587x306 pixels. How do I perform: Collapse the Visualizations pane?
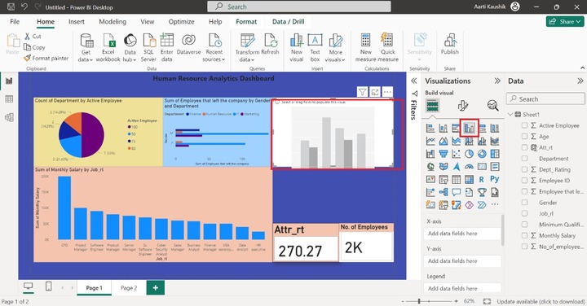(497, 81)
